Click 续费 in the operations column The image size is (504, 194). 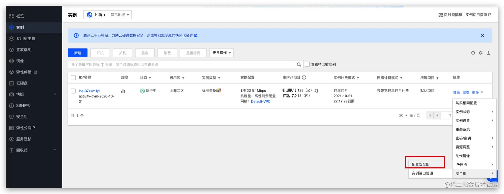coord(466,93)
